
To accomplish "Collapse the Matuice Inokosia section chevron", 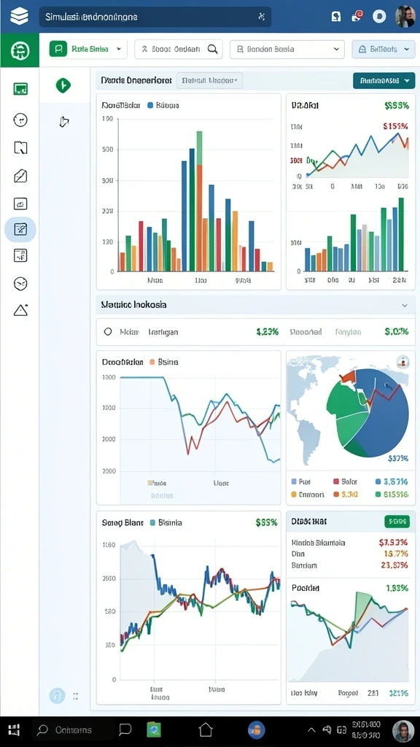I will (405, 306).
